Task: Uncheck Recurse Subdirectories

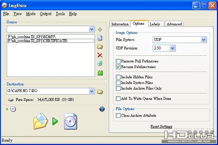Action: click(x=118, y=67)
